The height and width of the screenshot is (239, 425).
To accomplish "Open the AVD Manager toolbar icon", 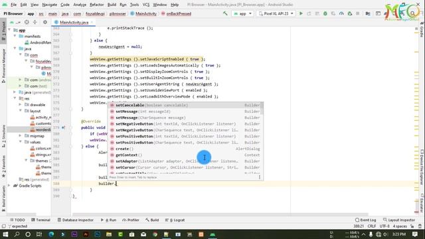I will pos(378,13).
